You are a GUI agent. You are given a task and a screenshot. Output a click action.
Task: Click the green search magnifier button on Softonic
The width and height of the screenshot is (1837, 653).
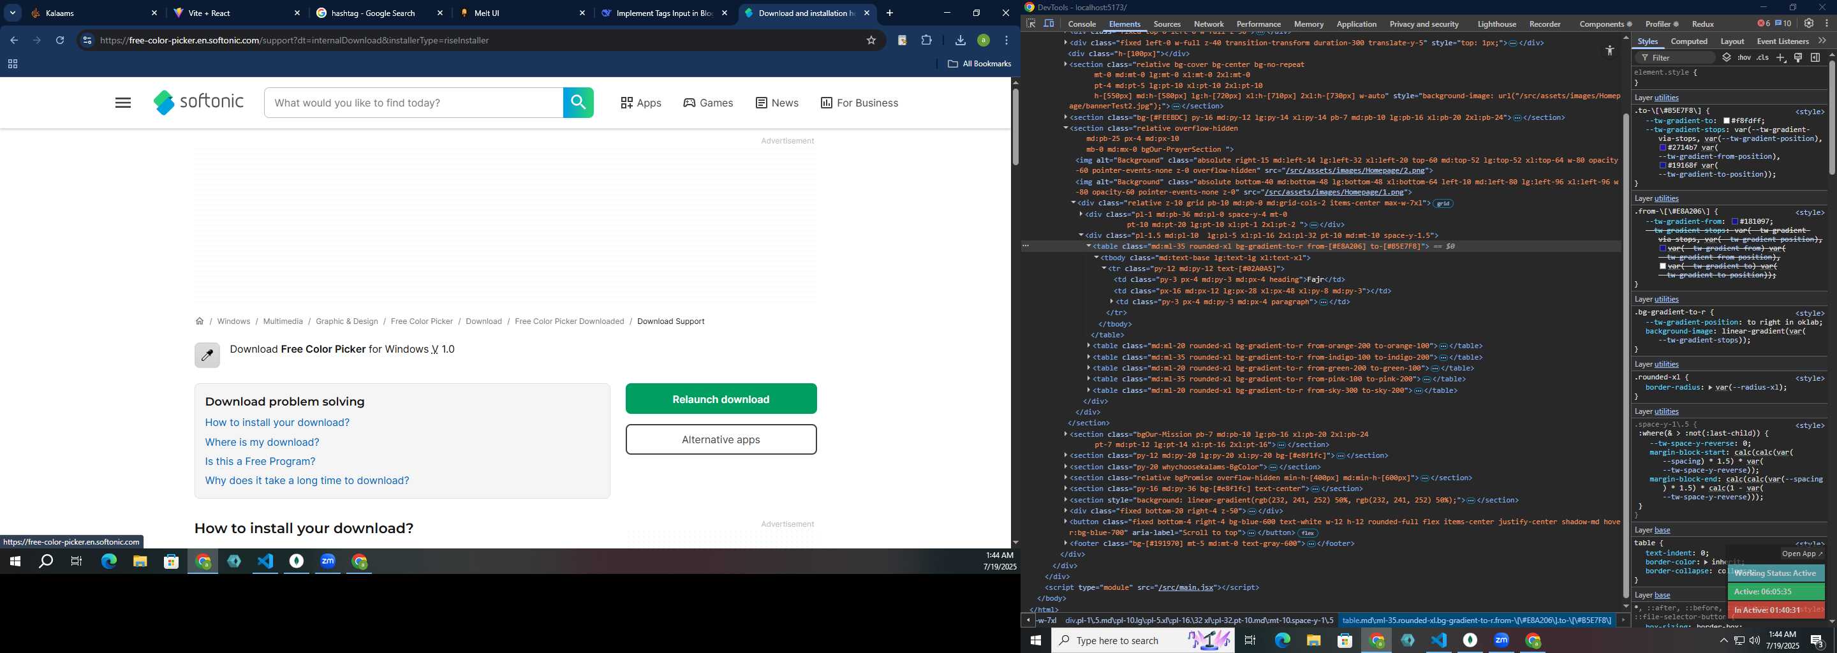[579, 103]
